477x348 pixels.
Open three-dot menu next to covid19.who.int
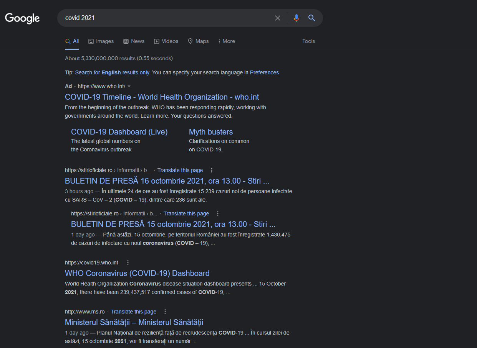click(128, 263)
